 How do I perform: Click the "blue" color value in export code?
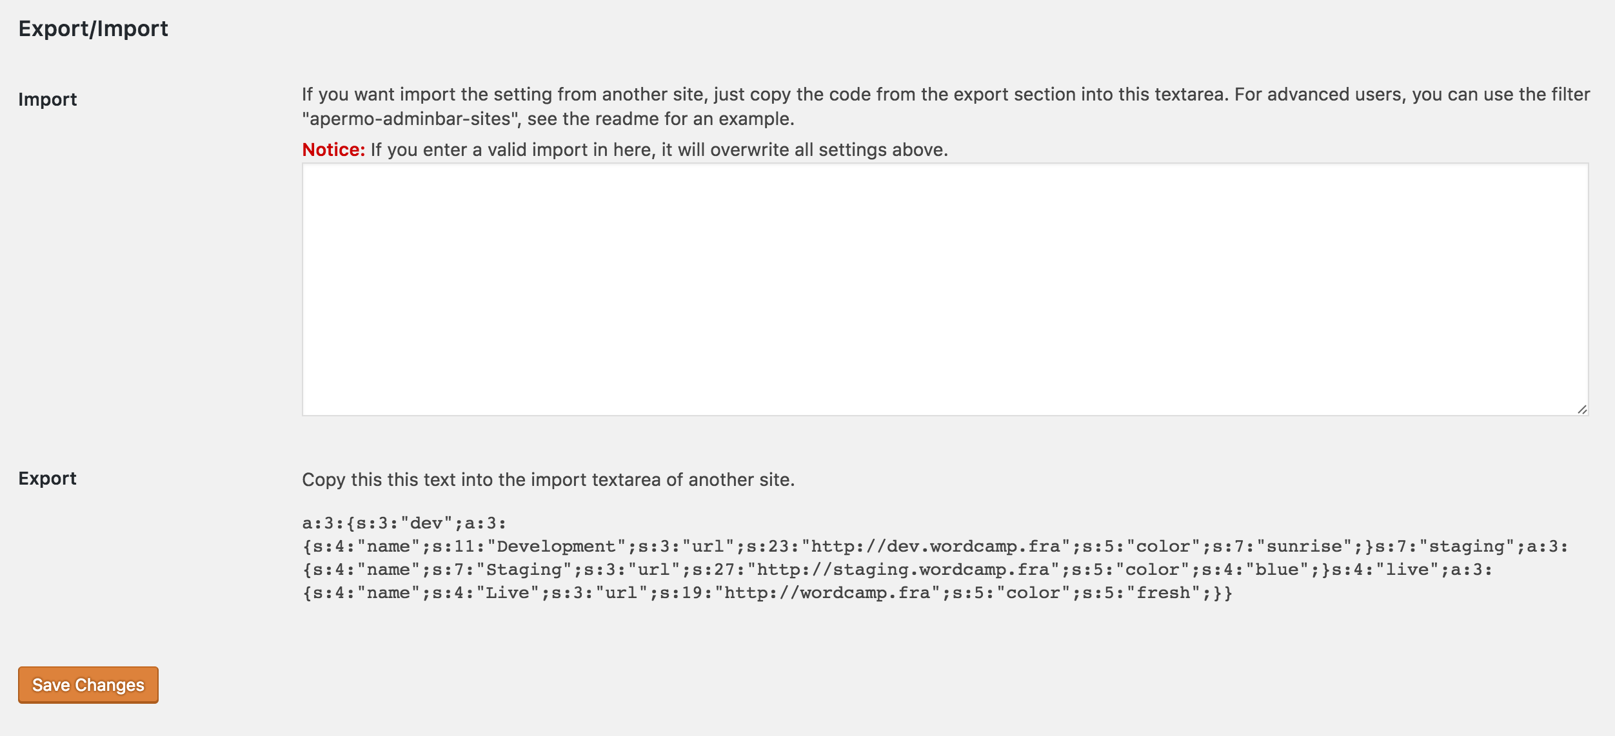(1276, 570)
